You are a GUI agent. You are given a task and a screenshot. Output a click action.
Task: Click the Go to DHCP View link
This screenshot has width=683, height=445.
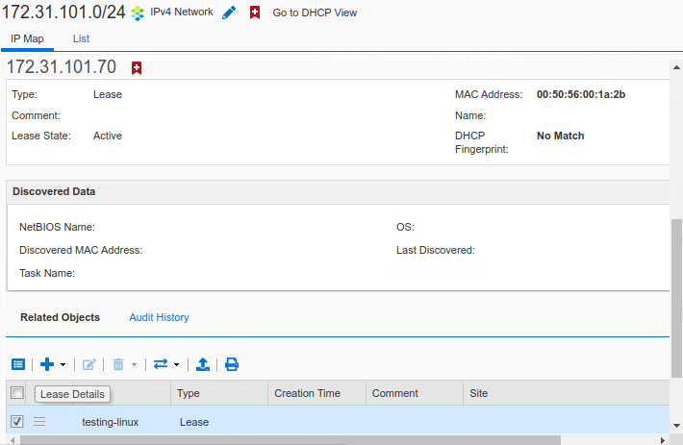(x=315, y=13)
